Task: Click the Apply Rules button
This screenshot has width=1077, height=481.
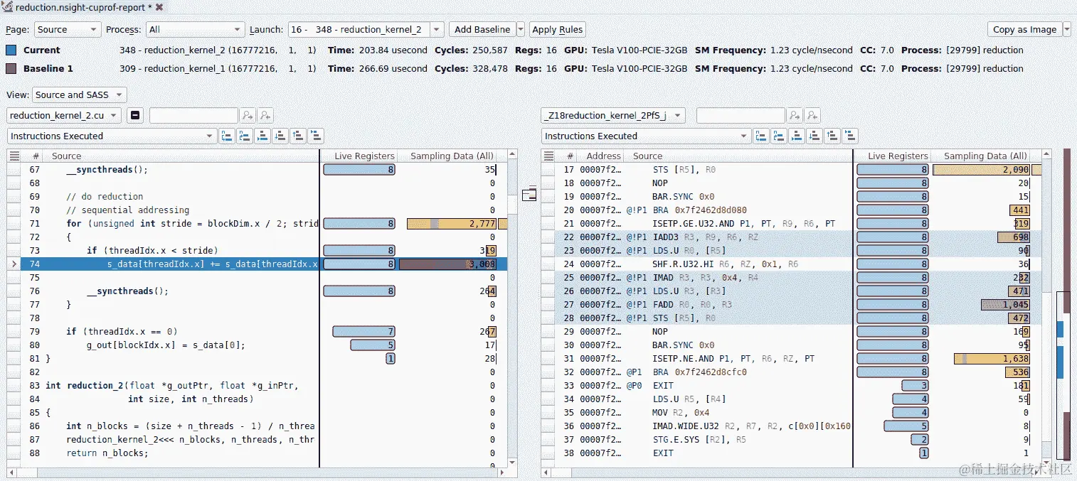Action: coord(558,29)
